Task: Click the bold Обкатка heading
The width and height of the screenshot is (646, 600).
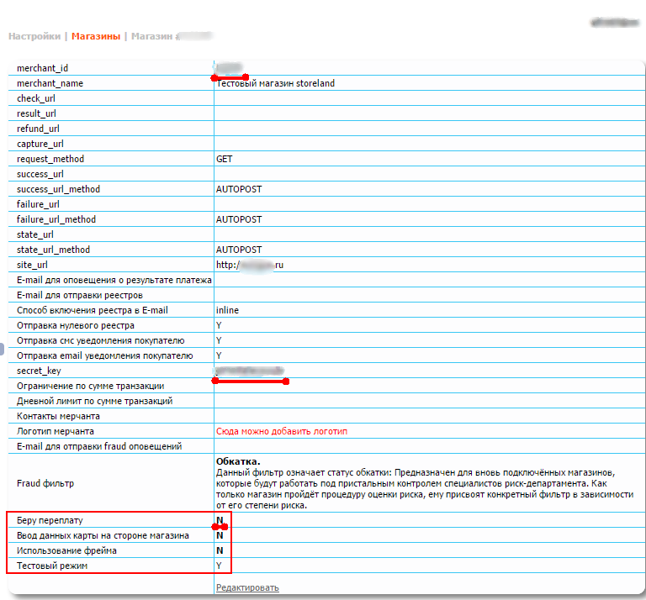Action: [x=238, y=461]
